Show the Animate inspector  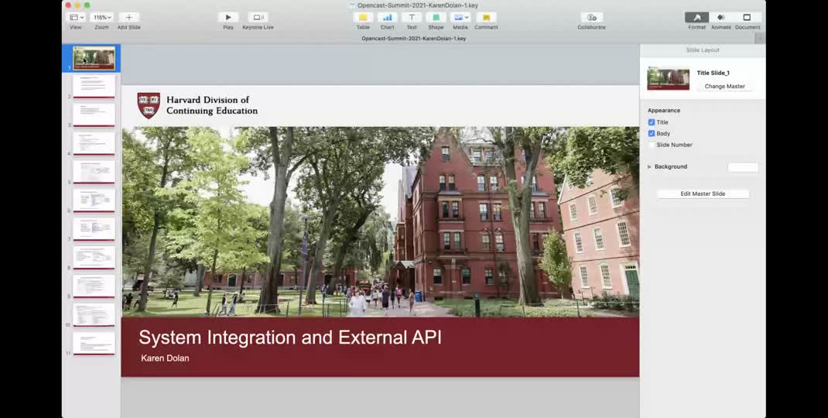720,18
